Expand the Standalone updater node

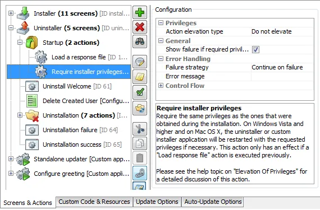(11, 159)
